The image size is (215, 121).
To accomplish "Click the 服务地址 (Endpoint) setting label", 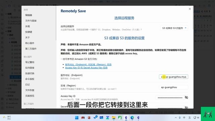I will point(72,75).
